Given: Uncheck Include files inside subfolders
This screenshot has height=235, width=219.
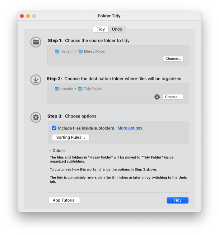Looking at the screenshot, I should (54, 128).
